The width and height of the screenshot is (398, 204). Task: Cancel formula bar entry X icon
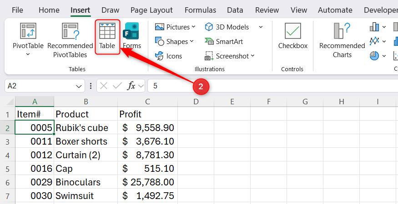coord(104,86)
